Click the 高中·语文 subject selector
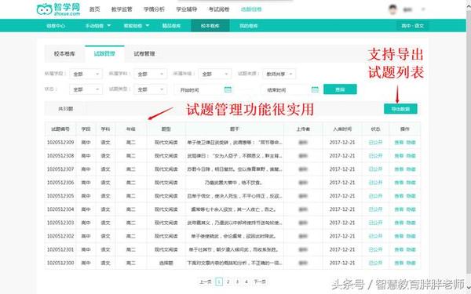The height and width of the screenshot is (294, 471). 413,26
